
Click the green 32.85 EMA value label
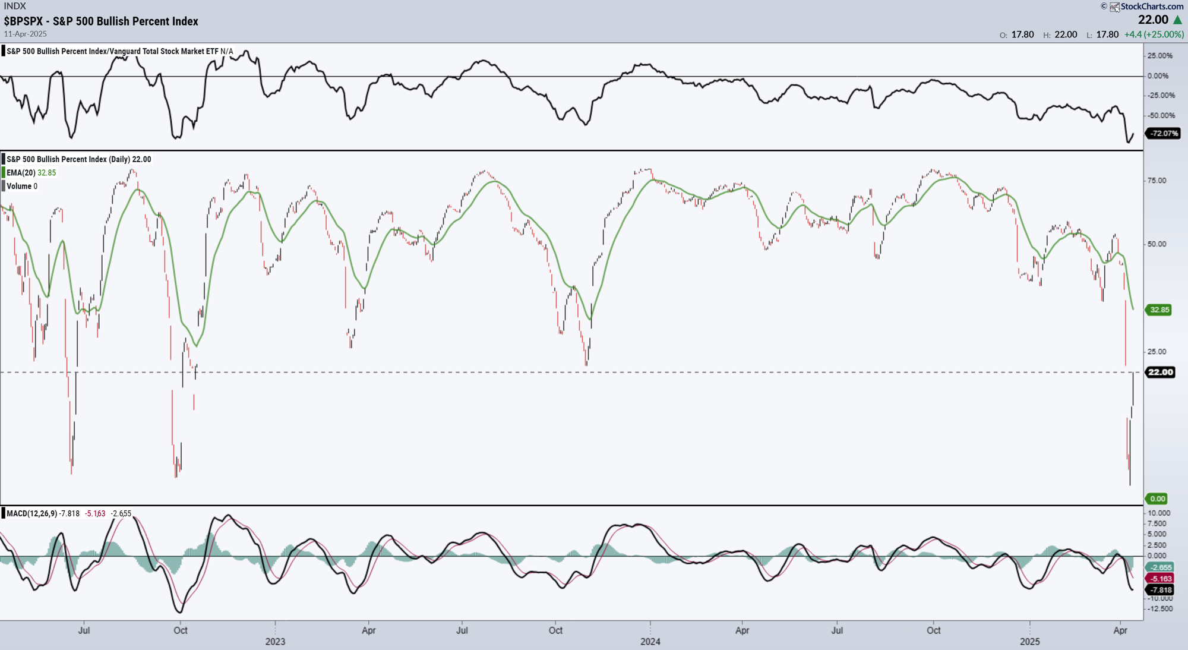(x=1159, y=310)
